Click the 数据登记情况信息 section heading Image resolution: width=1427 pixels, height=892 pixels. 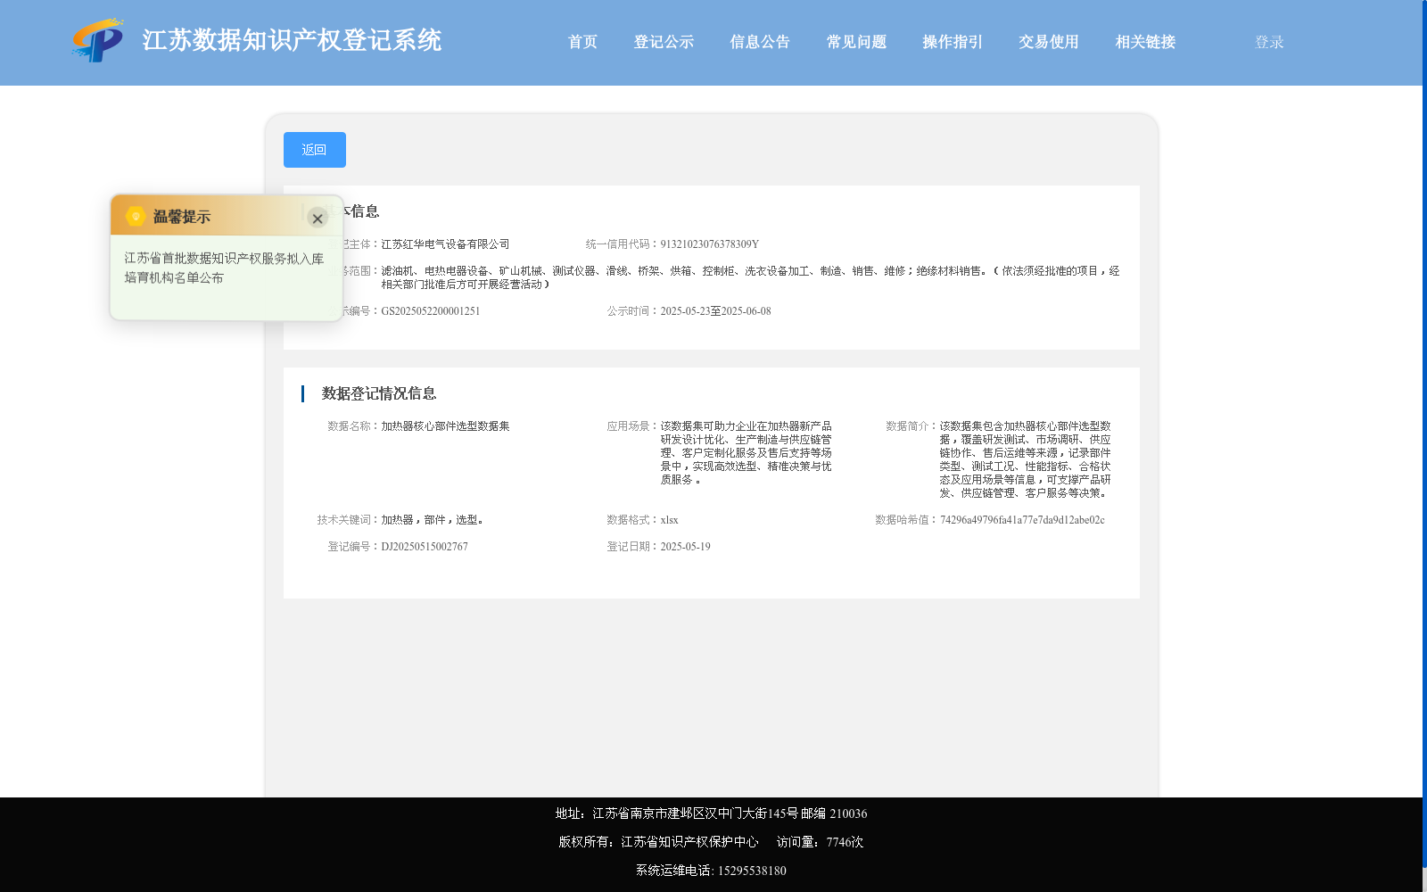pos(379,393)
